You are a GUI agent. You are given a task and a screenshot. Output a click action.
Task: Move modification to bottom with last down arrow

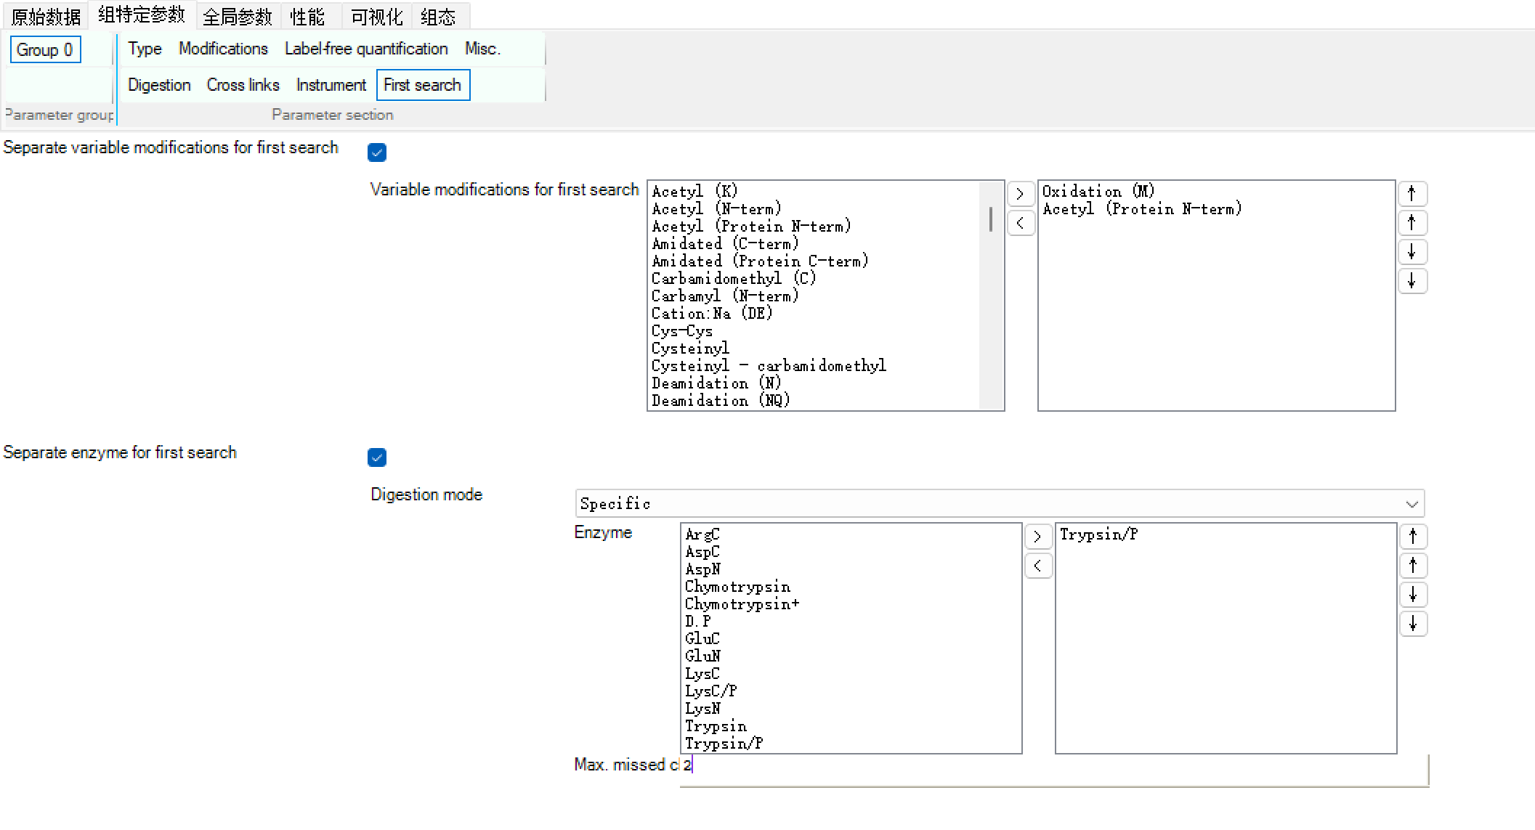pyautogui.click(x=1412, y=281)
